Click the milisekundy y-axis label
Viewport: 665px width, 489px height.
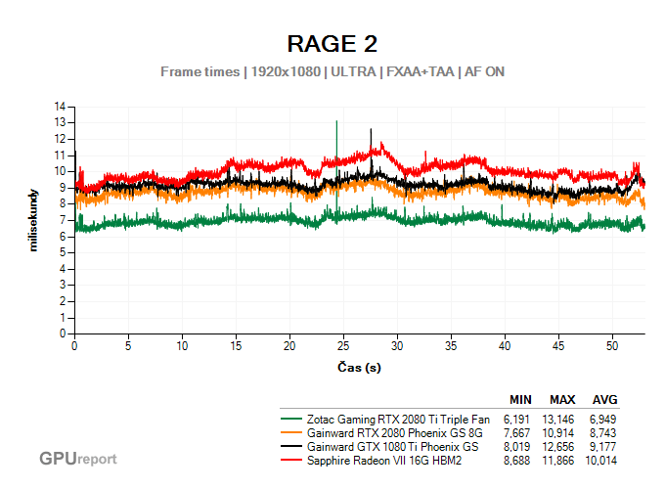click(33, 220)
